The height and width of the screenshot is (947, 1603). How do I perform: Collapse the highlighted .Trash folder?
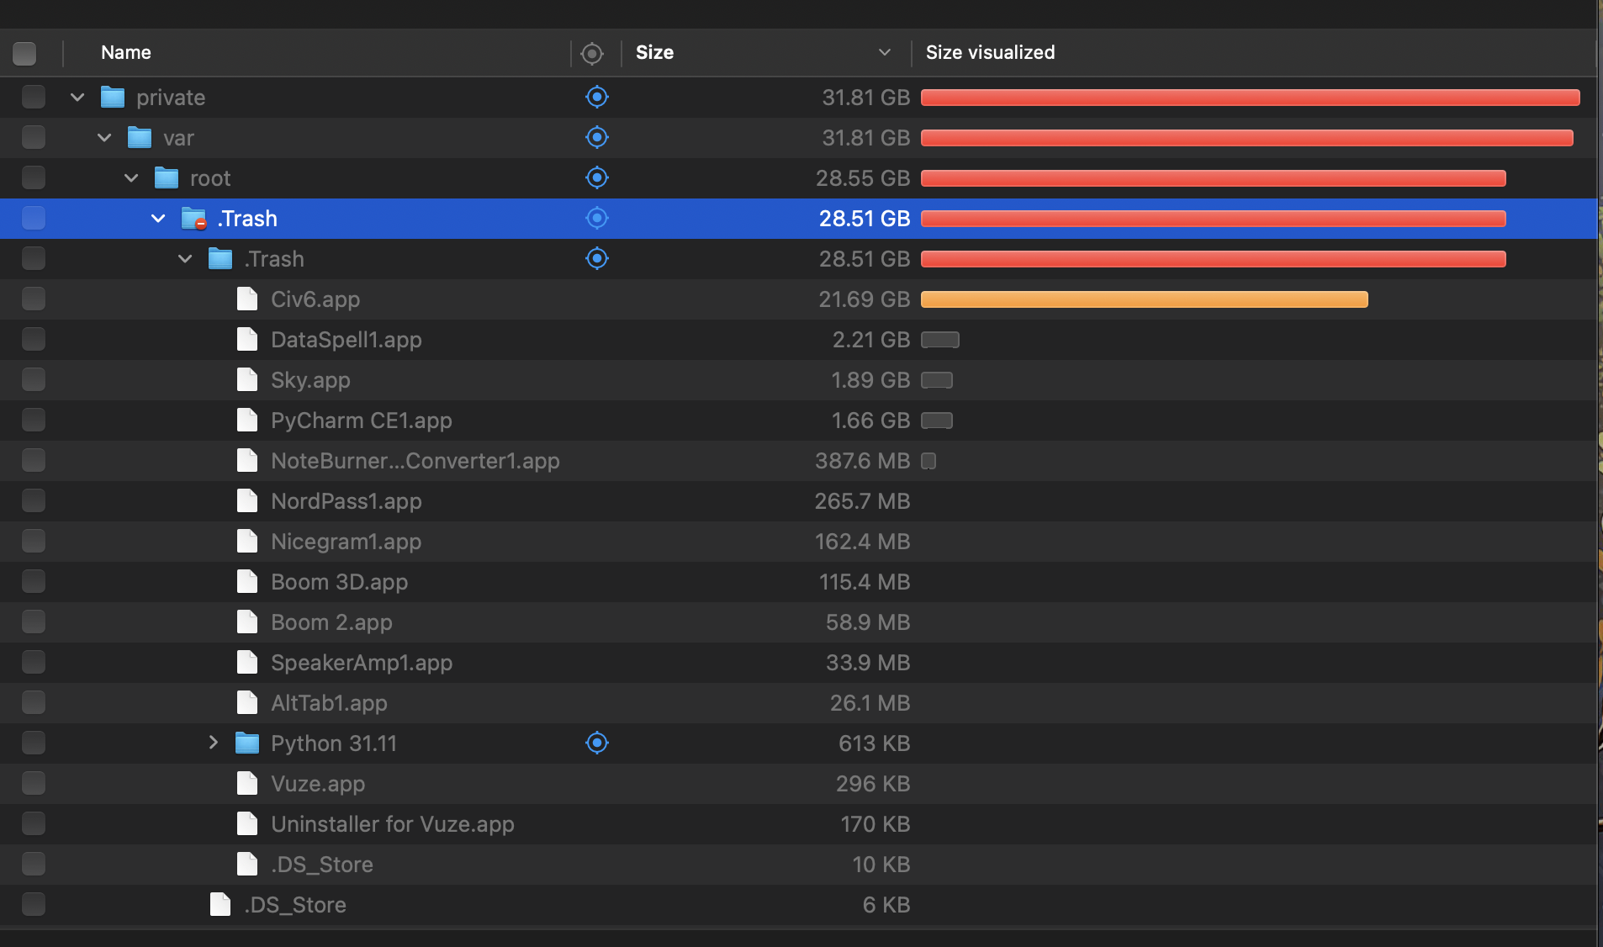[158, 219]
